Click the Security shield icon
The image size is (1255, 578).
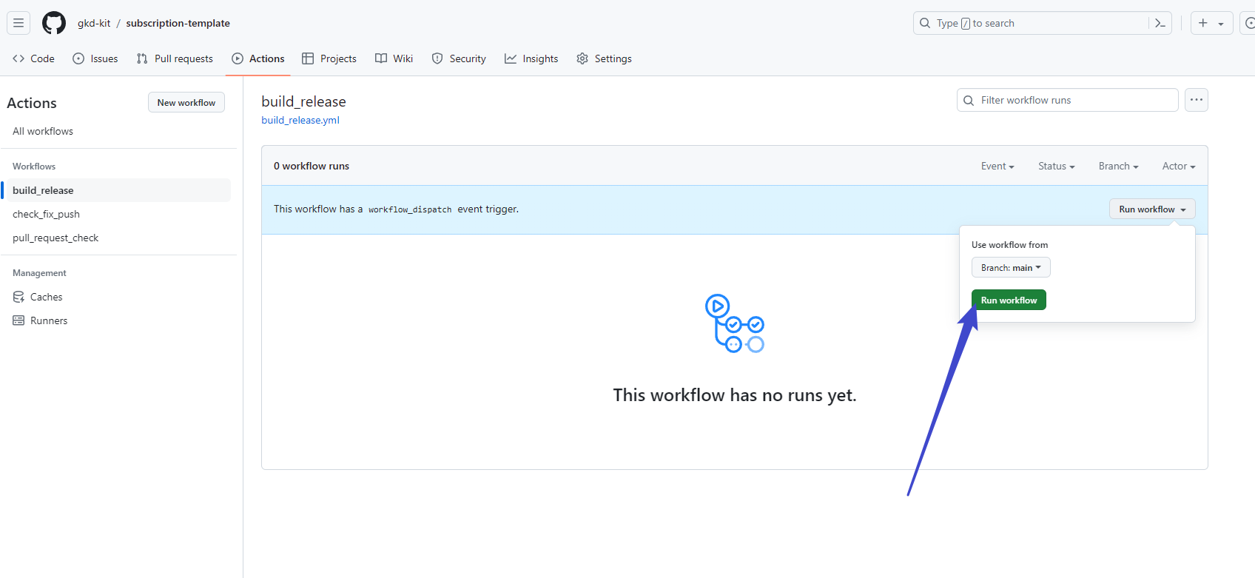[437, 58]
